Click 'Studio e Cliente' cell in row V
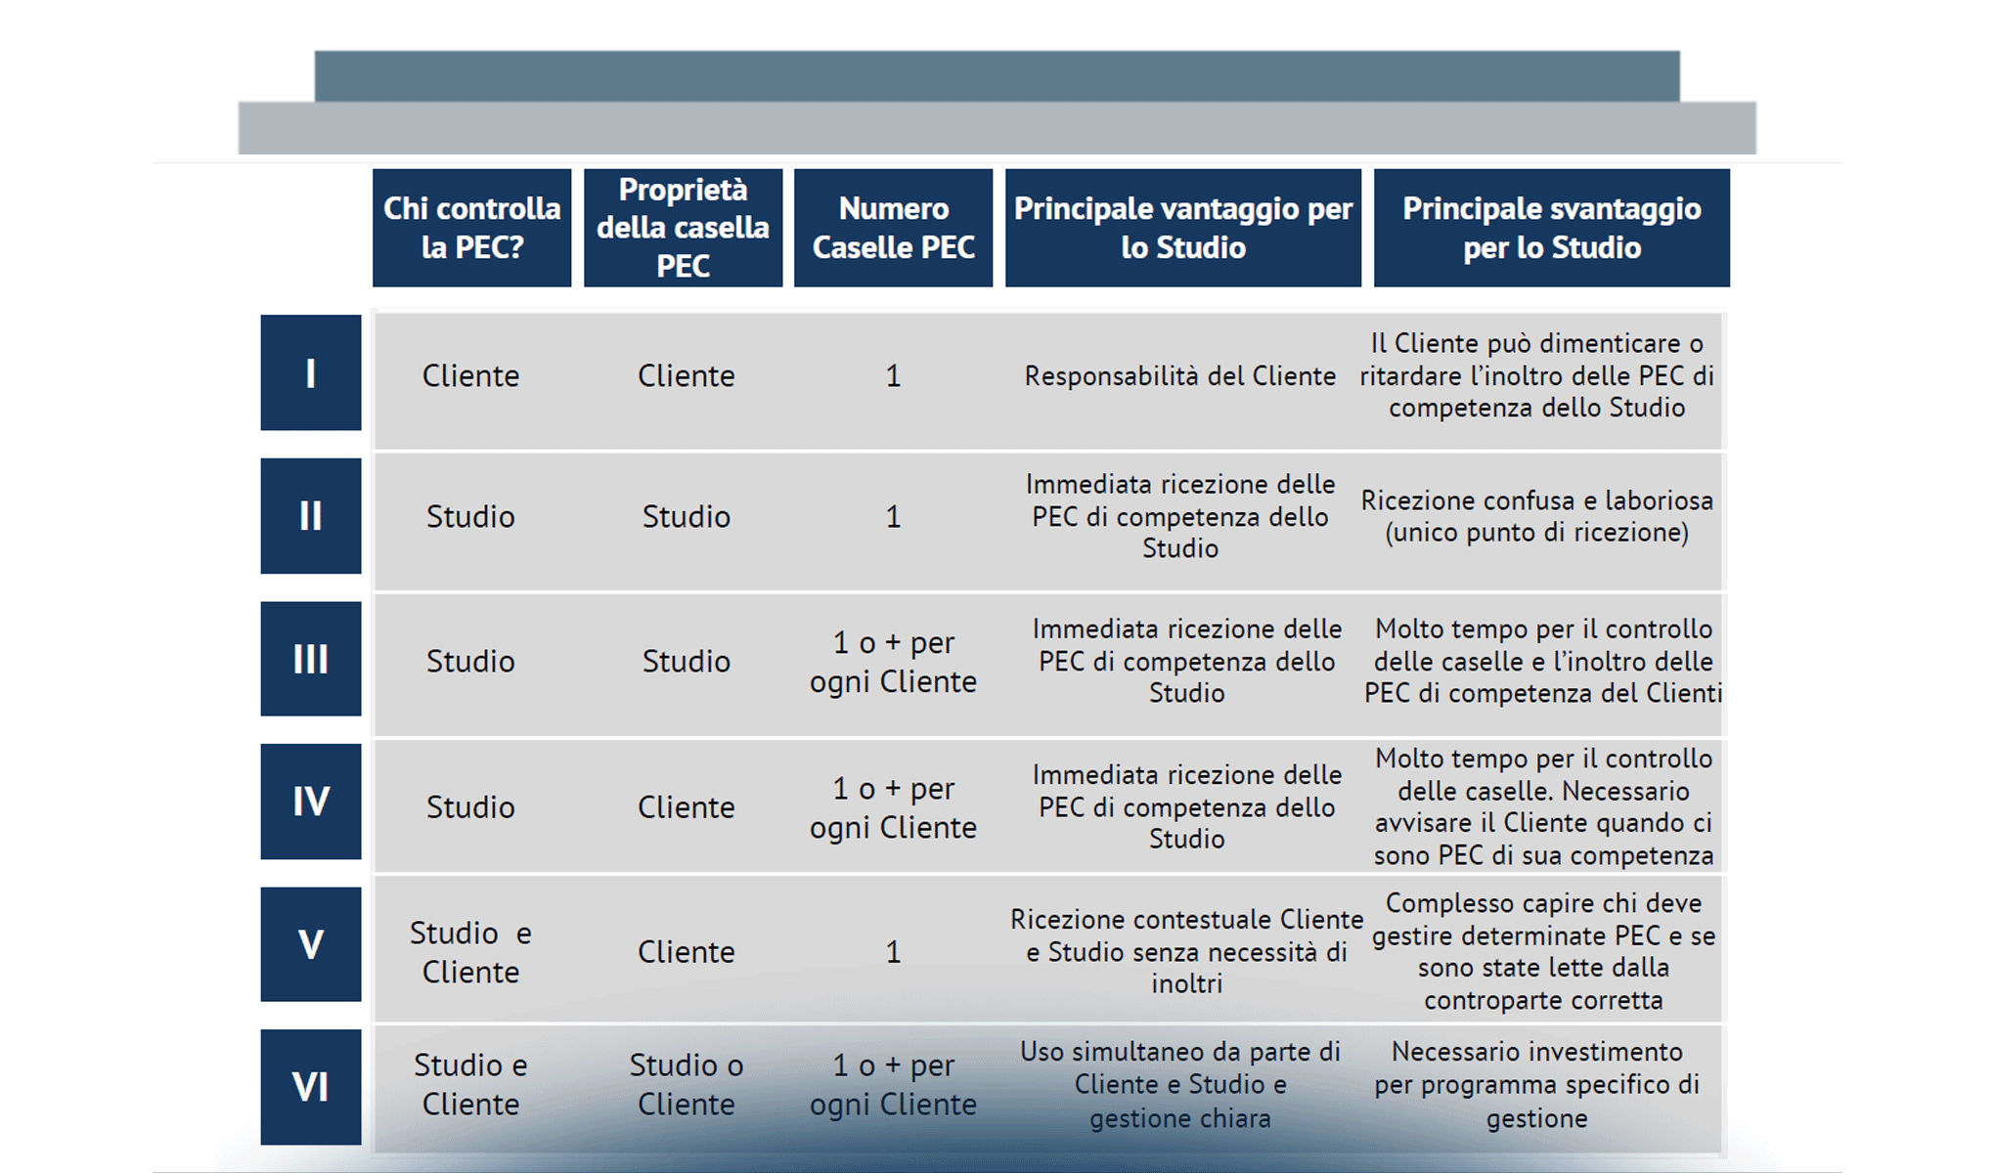 point(470,952)
